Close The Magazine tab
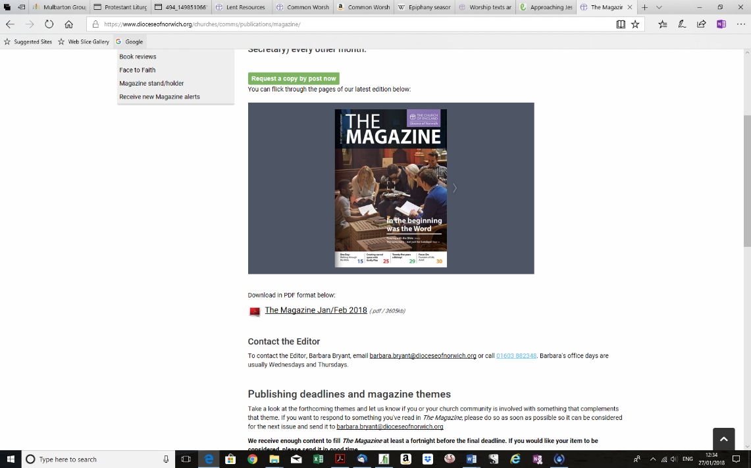 point(630,7)
